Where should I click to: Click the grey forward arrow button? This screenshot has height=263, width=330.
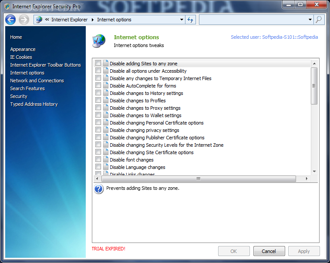pos(24,20)
